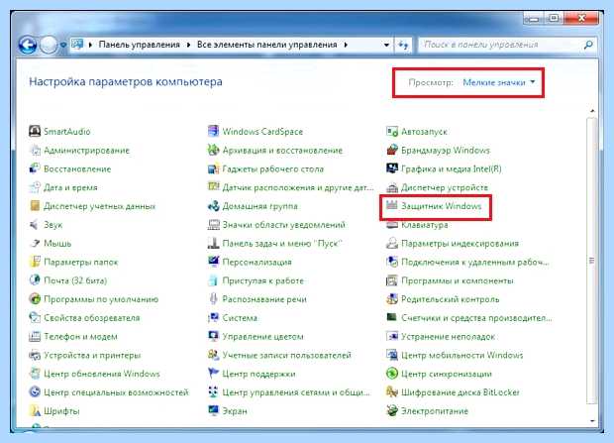Open Значки области уведомлений link
The image size is (614, 443).
point(284,225)
